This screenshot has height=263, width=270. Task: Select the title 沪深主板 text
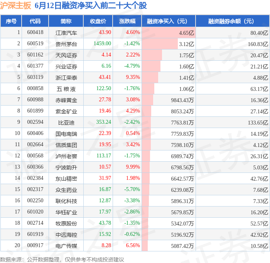(x=15, y=5)
